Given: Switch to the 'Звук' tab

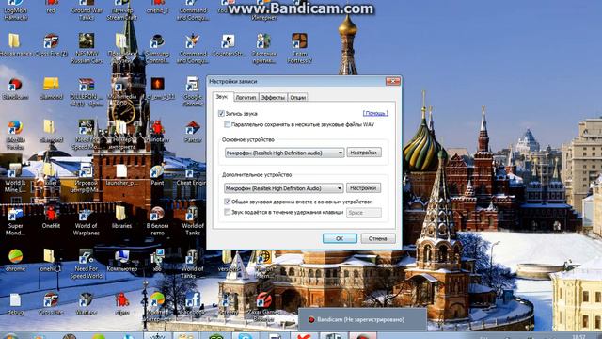Looking at the screenshot, I should [222, 97].
